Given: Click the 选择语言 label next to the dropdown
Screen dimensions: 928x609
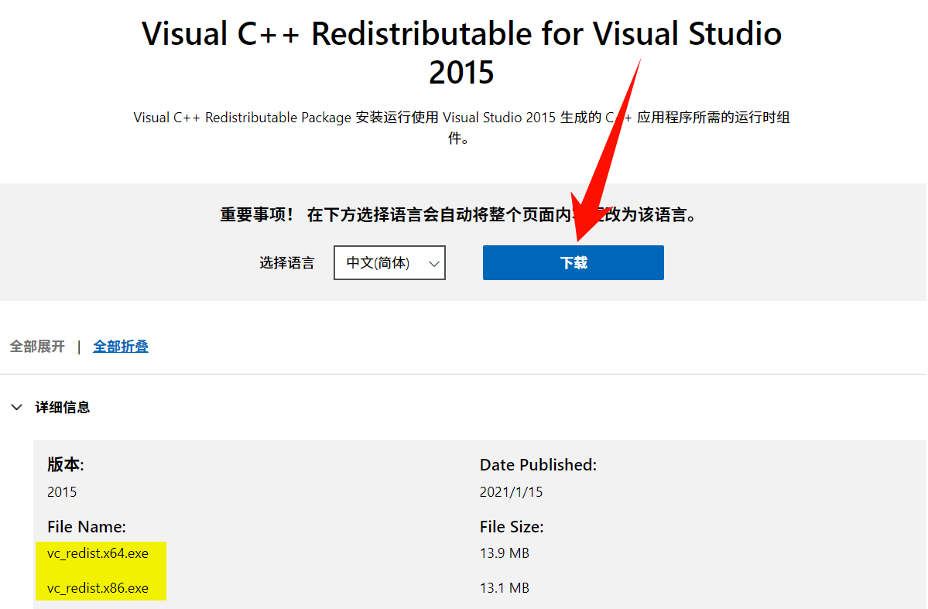Looking at the screenshot, I should (286, 262).
